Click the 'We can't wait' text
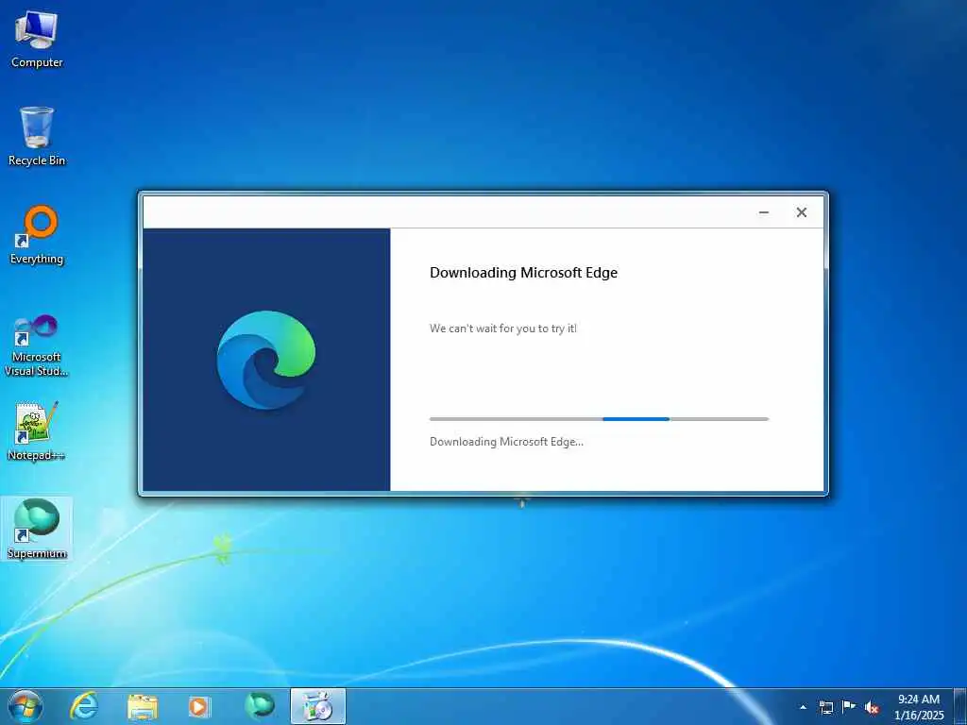 502,329
